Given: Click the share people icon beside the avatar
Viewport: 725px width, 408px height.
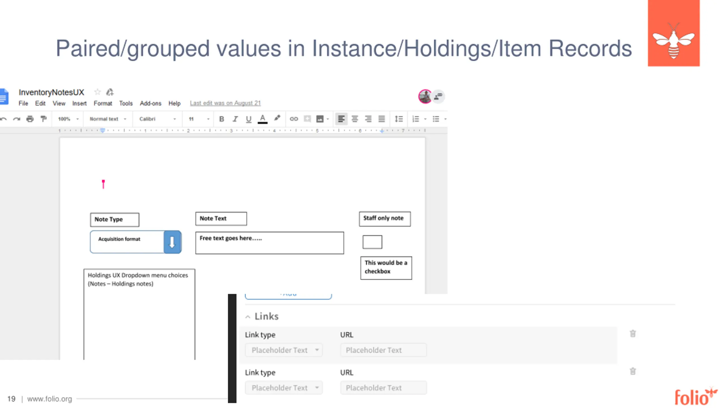Looking at the screenshot, I should 438,96.
